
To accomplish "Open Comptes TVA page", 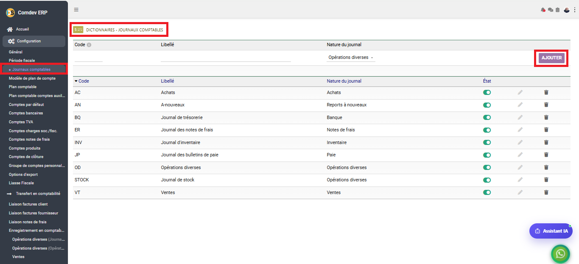I will click(21, 122).
